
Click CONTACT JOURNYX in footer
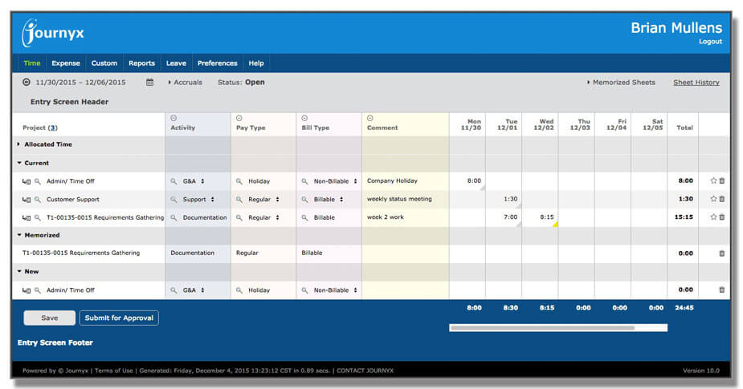pos(365,371)
